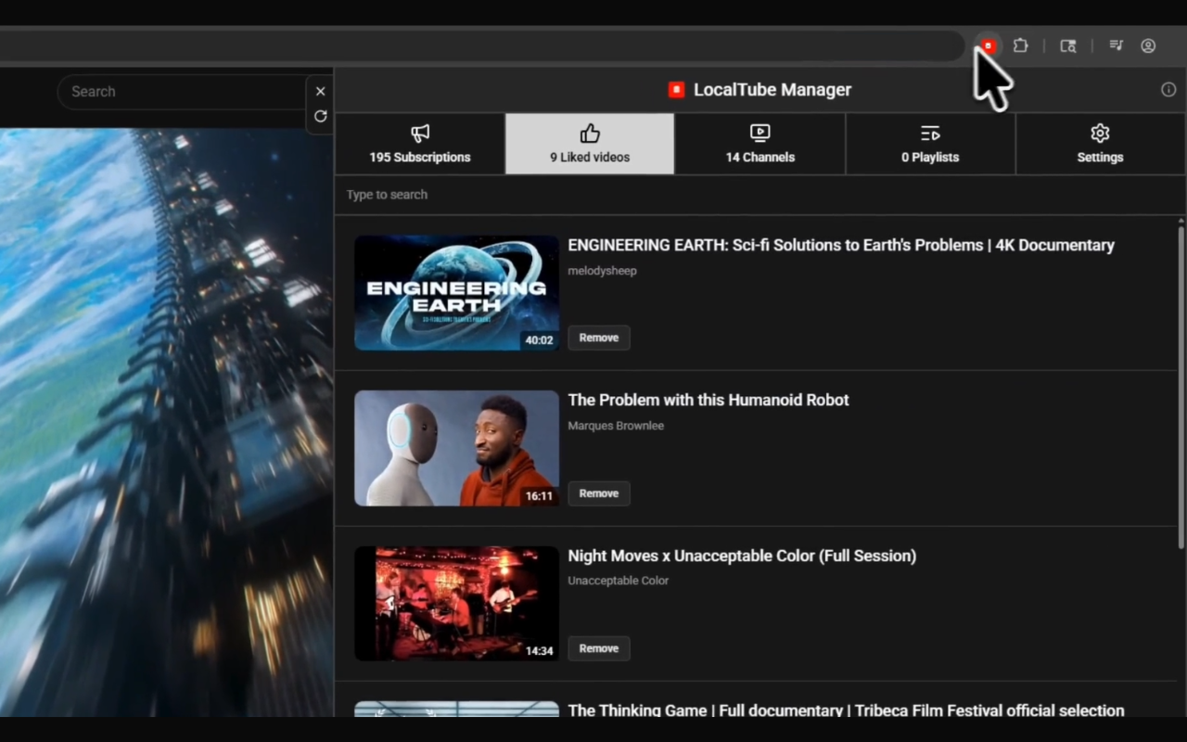
Task: Click the LocalTube Manager header title
Action: [x=772, y=90]
